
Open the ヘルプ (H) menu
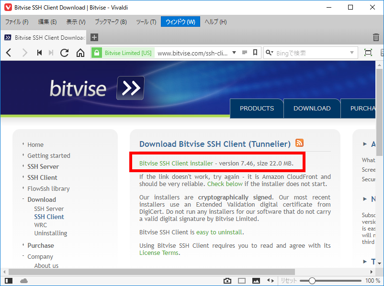[216, 22]
